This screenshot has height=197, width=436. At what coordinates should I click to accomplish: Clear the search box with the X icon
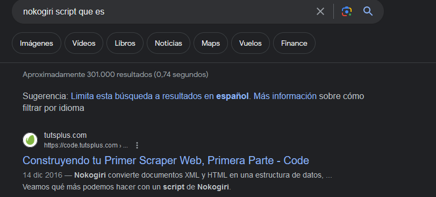click(x=320, y=11)
